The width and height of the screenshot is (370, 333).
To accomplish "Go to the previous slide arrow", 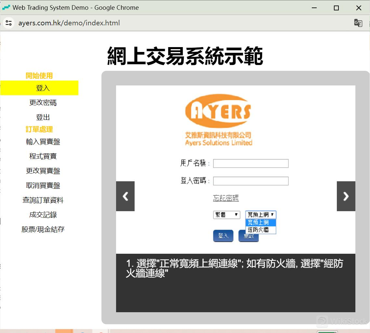I will click(125, 196).
